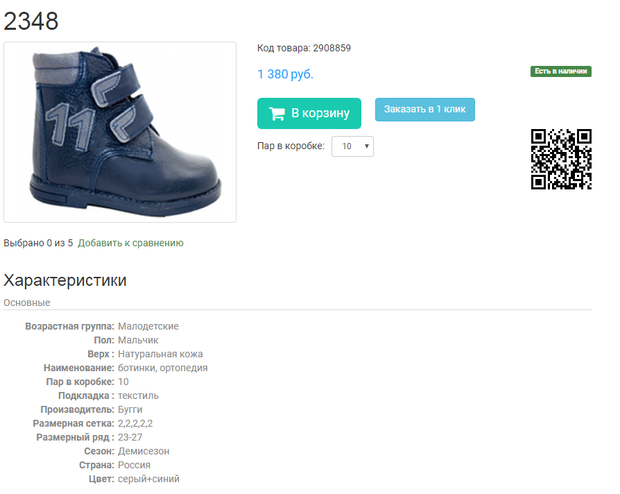
Task: Click the color value 'серый+синий'
Action: pos(148,479)
